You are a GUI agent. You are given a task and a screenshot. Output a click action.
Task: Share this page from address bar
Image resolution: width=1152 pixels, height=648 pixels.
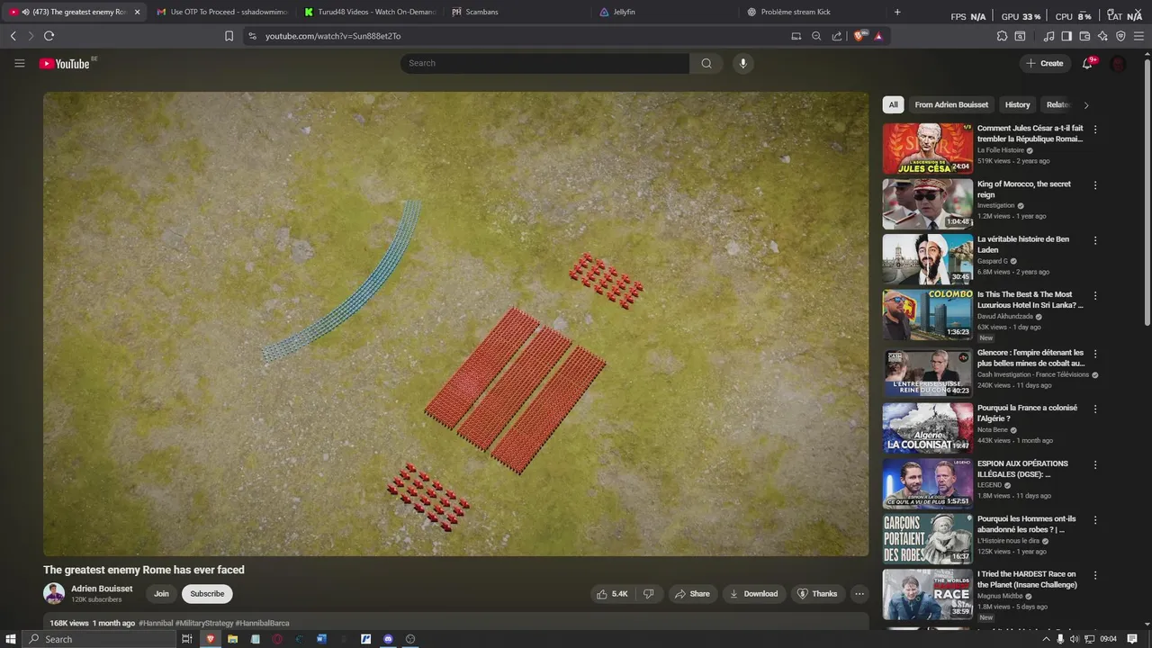pyautogui.click(x=837, y=36)
